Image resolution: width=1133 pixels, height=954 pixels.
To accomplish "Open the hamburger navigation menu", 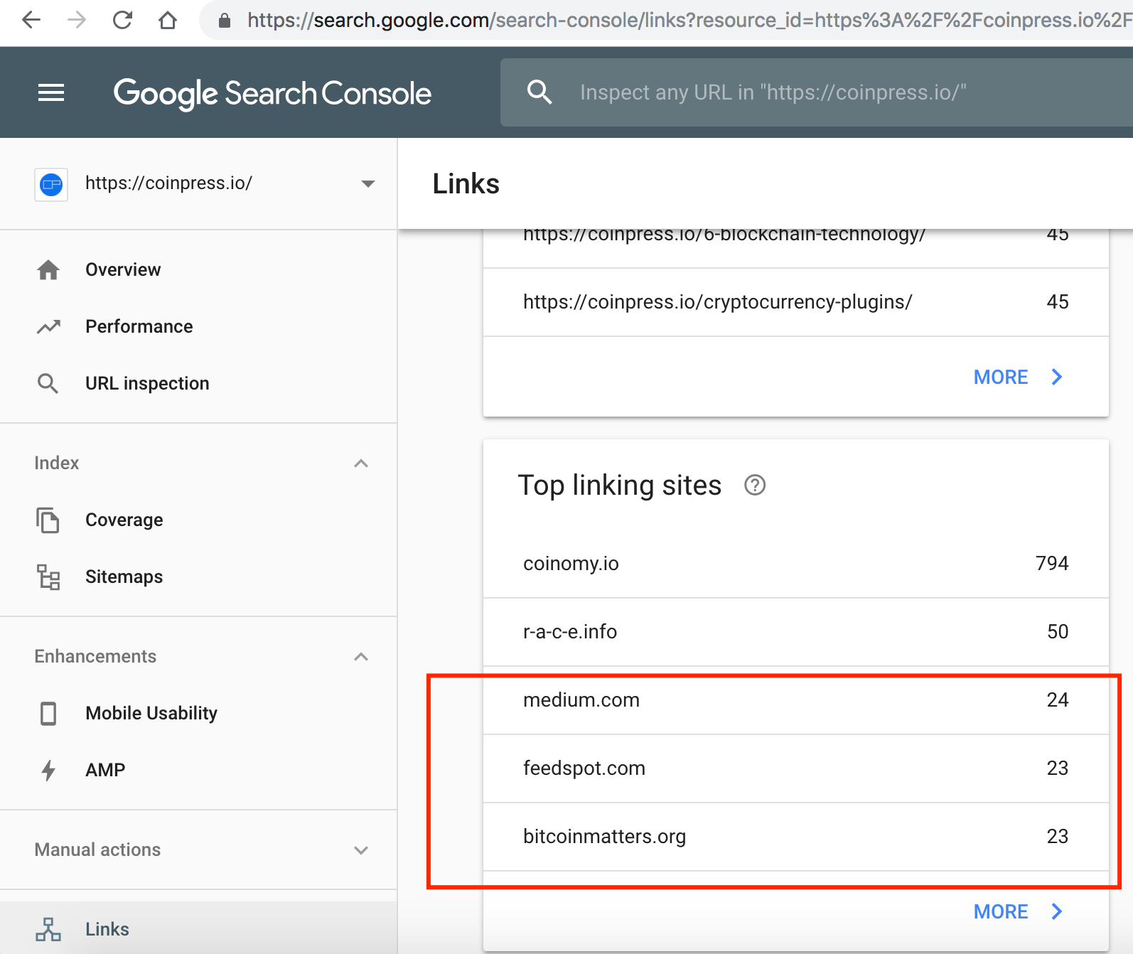I will [51, 92].
